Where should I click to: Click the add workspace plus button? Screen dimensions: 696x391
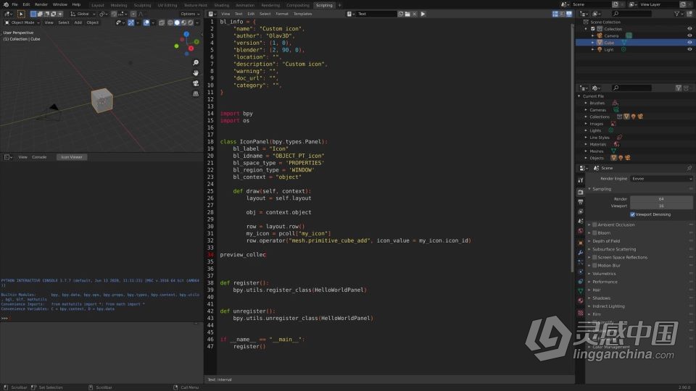point(339,5)
